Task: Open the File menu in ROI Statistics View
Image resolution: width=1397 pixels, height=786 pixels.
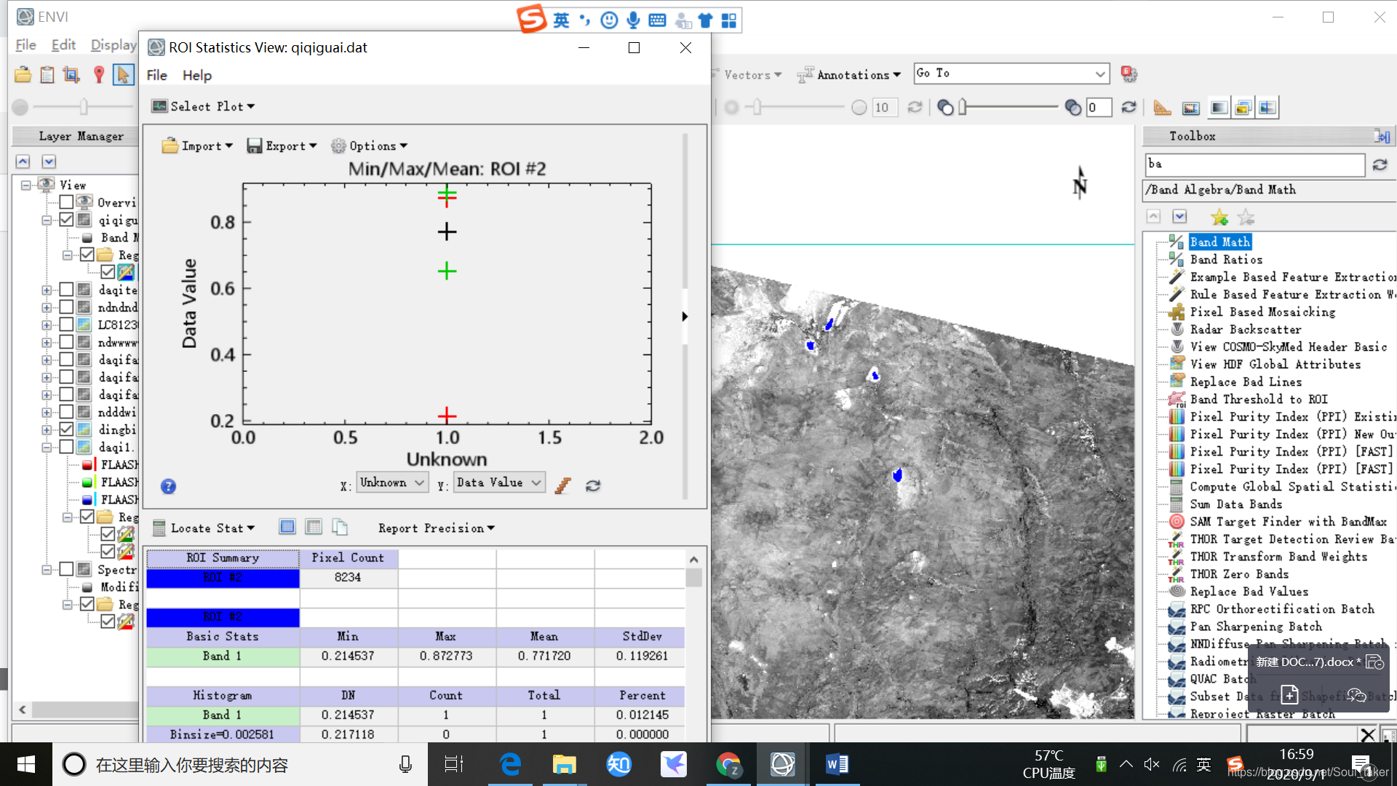Action: 156,75
